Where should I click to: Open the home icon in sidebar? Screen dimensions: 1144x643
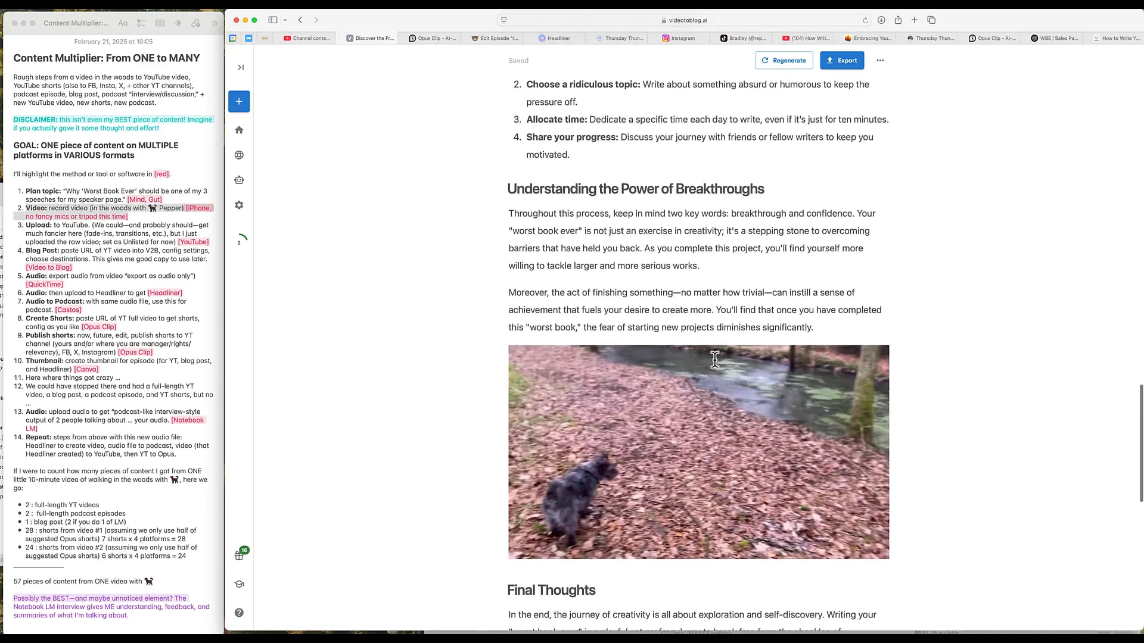pyautogui.click(x=239, y=130)
